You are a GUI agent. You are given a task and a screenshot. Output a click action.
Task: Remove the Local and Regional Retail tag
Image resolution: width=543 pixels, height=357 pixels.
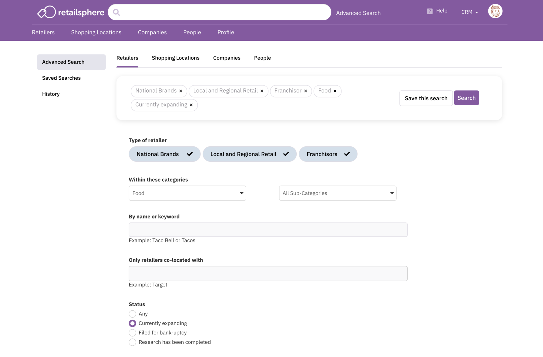262,91
